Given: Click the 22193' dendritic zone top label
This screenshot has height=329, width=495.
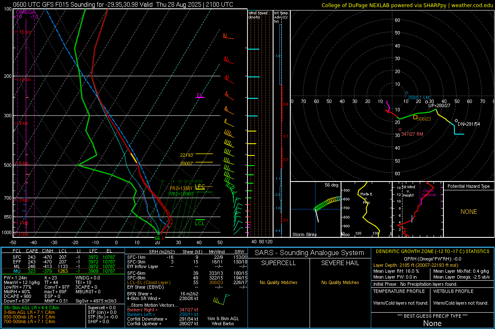Looking at the screenshot, I should tap(187, 155).
